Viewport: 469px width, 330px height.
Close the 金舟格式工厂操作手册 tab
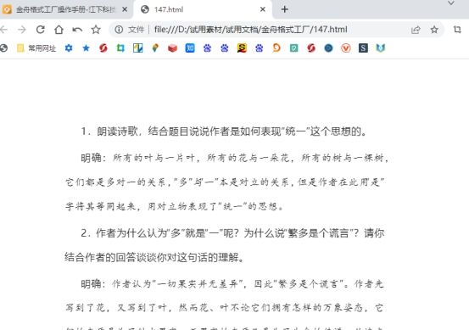click(x=125, y=9)
